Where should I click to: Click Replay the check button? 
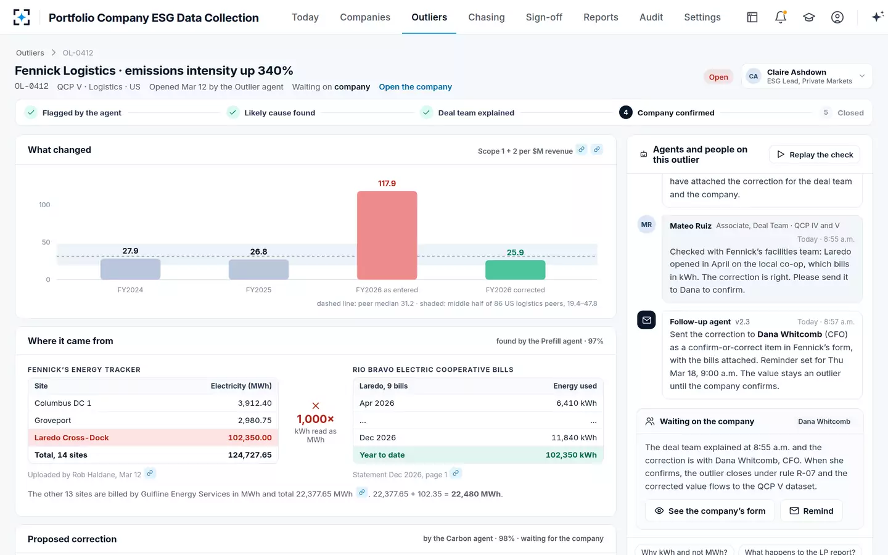[x=815, y=155]
